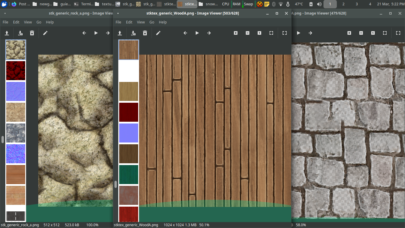Delete the WoodA image using the trash icon
The image size is (405, 228).
[x=145, y=33]
